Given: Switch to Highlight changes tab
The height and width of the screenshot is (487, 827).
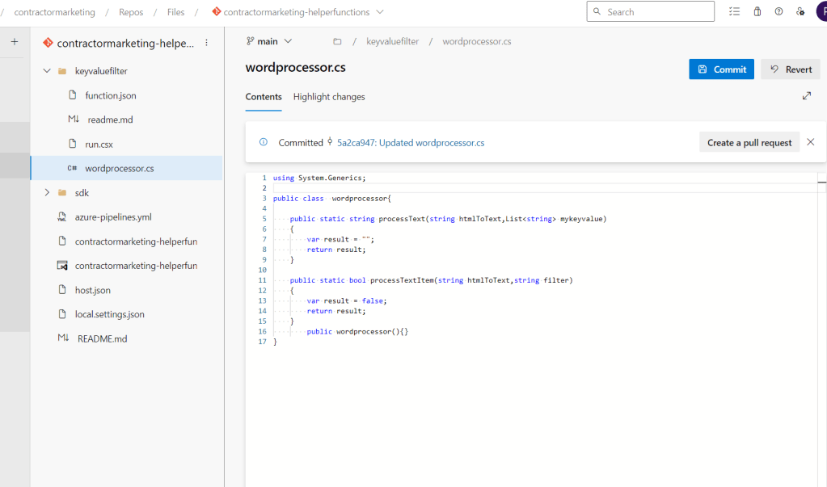Looking at the screenshot, I should pos(329,97).
